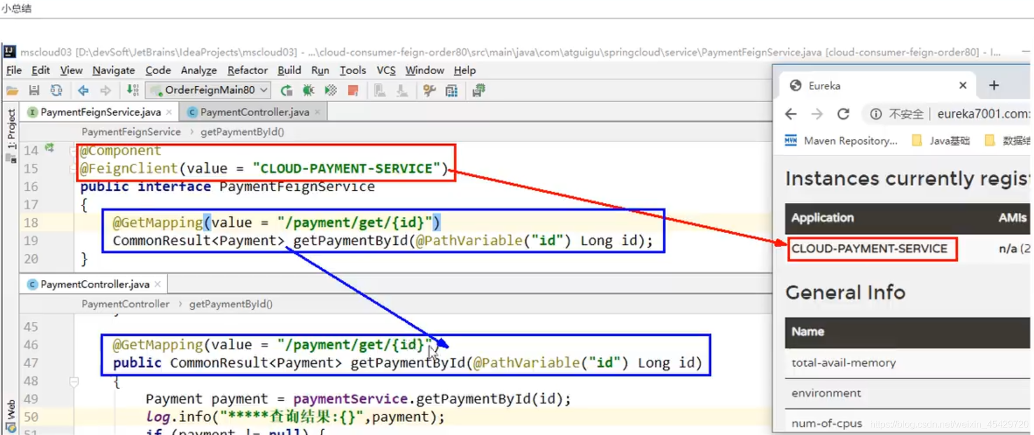The image size is (1034, 435).
Task: Close the PaymentFeignService.java tab
Action: coord(169,112)
